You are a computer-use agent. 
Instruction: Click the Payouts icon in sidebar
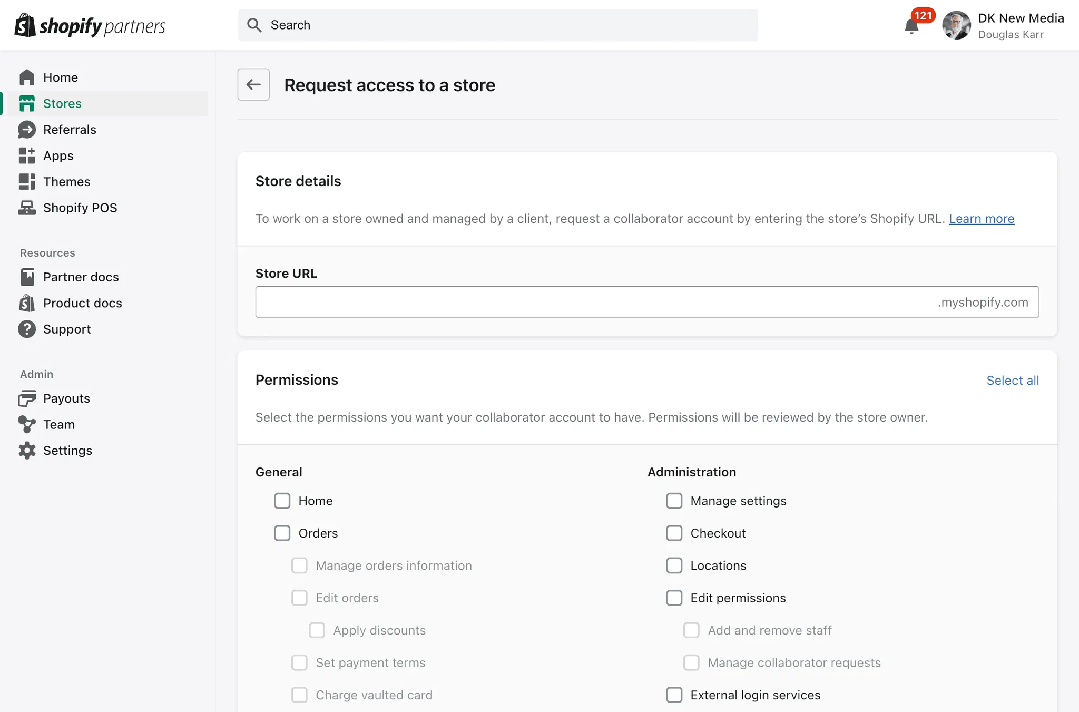(x=27, y=398)
